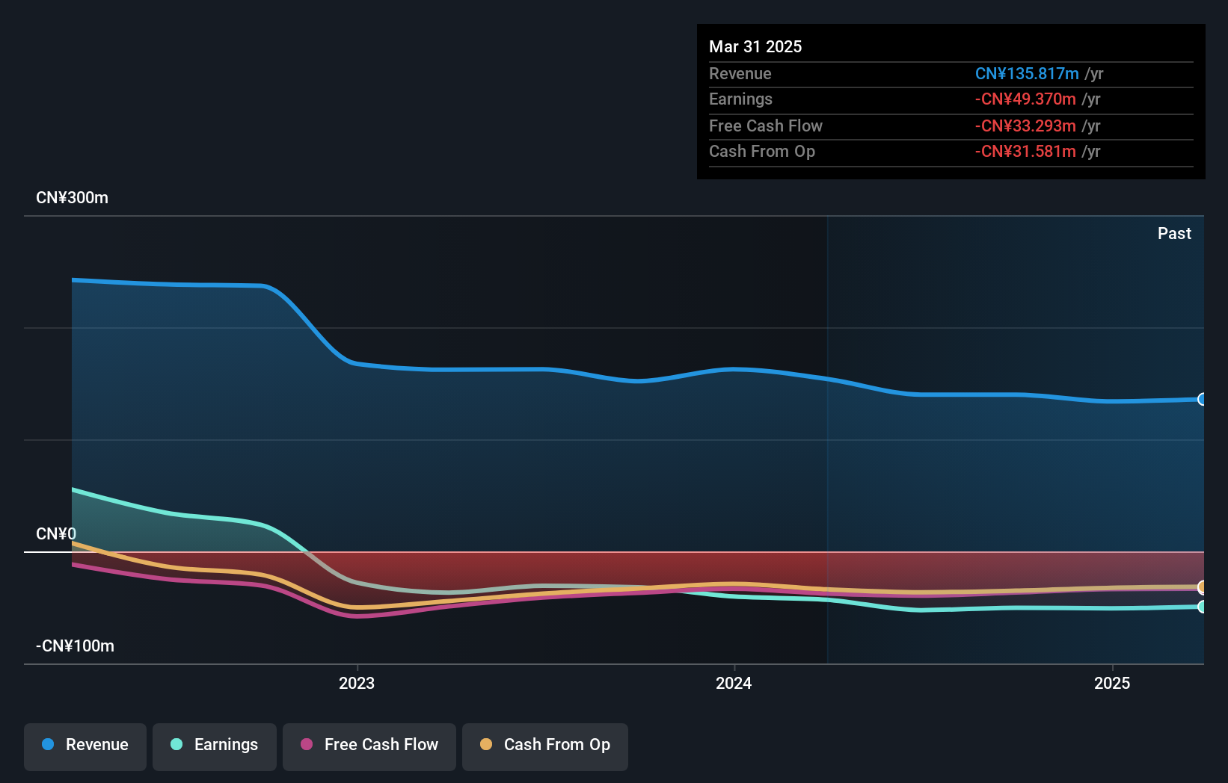Click the CN¥0 y-axis label

click(56, 534)
